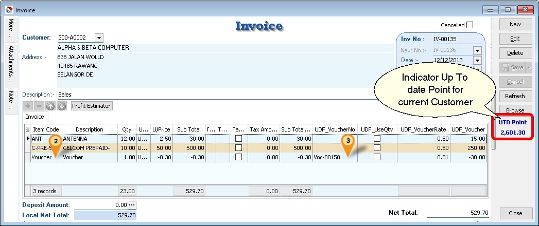Toggle the Cancelled checkbox
This screenshot has width=539, height=226.
pyautogui.click(x=470, y=25)
